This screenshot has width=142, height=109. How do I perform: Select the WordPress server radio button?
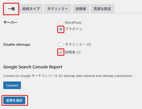point(61,22)
